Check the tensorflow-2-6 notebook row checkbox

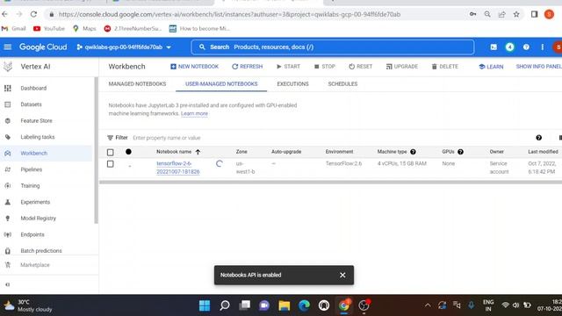coord(111,164)
